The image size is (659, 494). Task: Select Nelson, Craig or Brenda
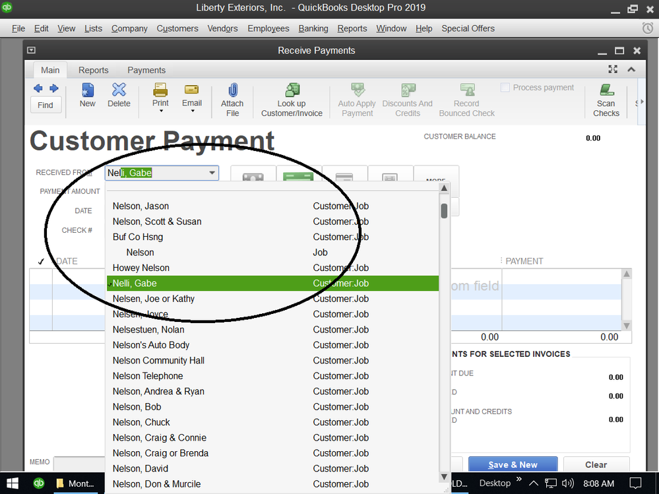pyautogui.click(x=272, y=453)
